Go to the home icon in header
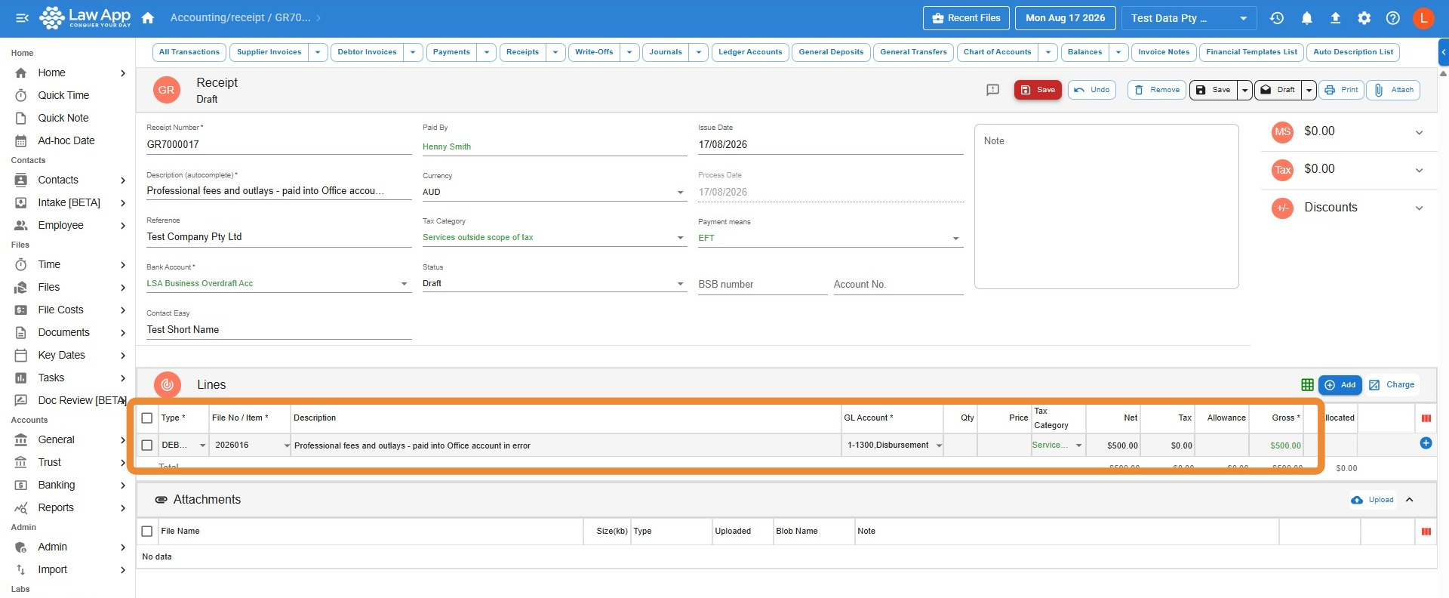 (148, 18)
